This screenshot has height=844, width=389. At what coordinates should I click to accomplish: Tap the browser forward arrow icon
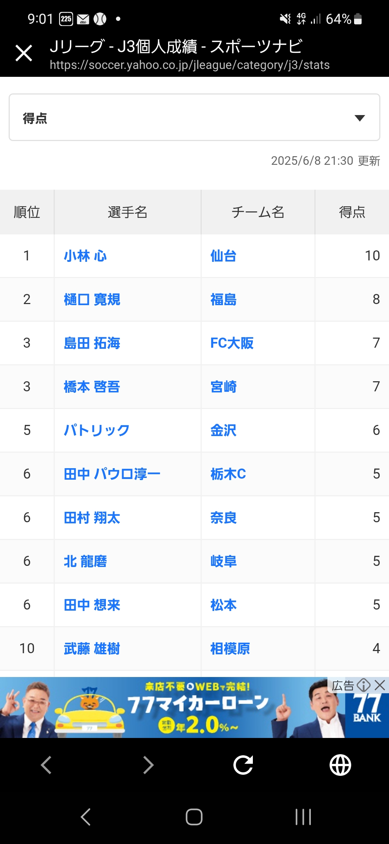click(x=148, y=765)
